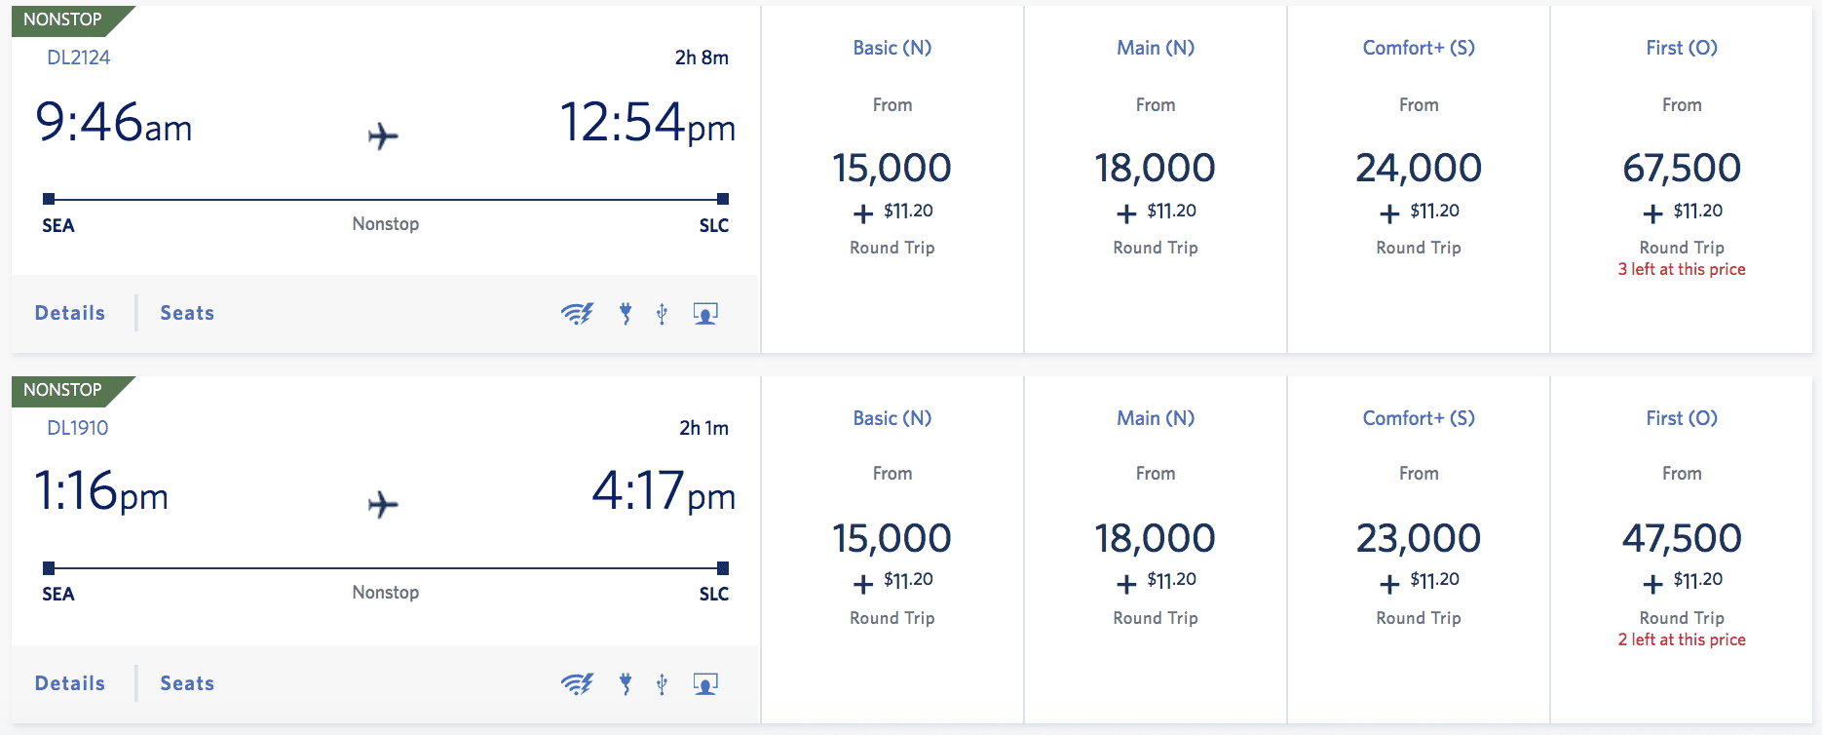Open Details for the 1:16pm flight

tap(70, 683)
